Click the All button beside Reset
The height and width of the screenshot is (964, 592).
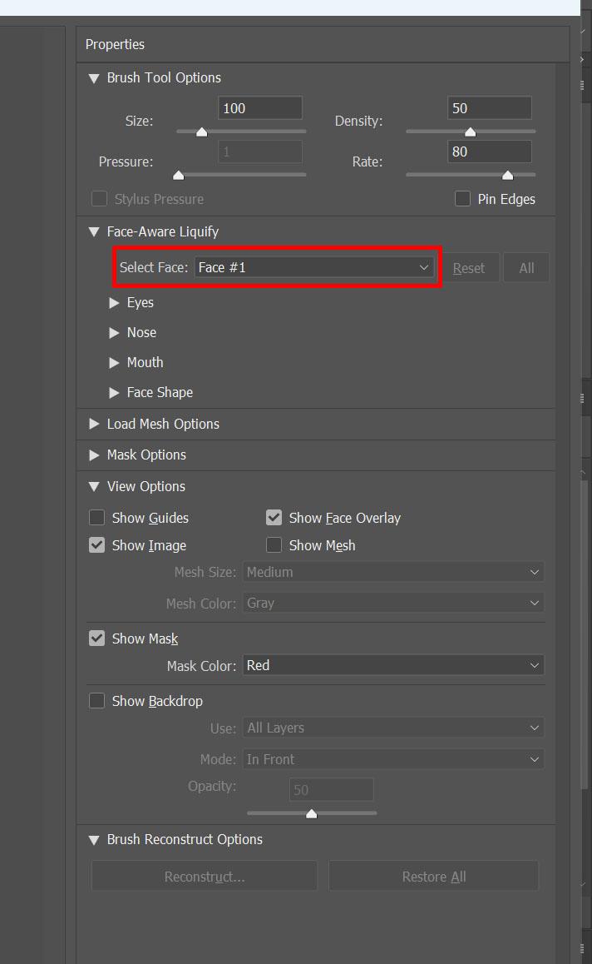pos(526,268)
